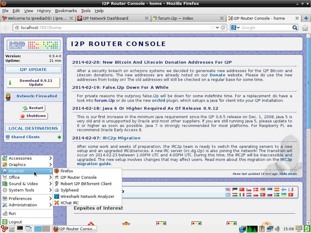Switch to the first workspace in the pager
Viewport: 311px width, 233px height.
[38, 229]
